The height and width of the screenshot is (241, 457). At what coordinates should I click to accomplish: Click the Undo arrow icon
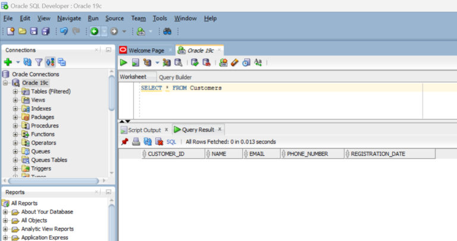64,31
